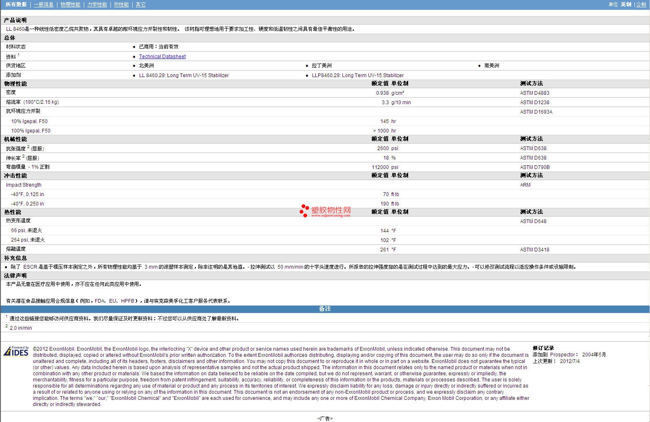Switch units to 公制 (metric)
The width and height of the screenshot is (650, 422).
click(641, 5)
